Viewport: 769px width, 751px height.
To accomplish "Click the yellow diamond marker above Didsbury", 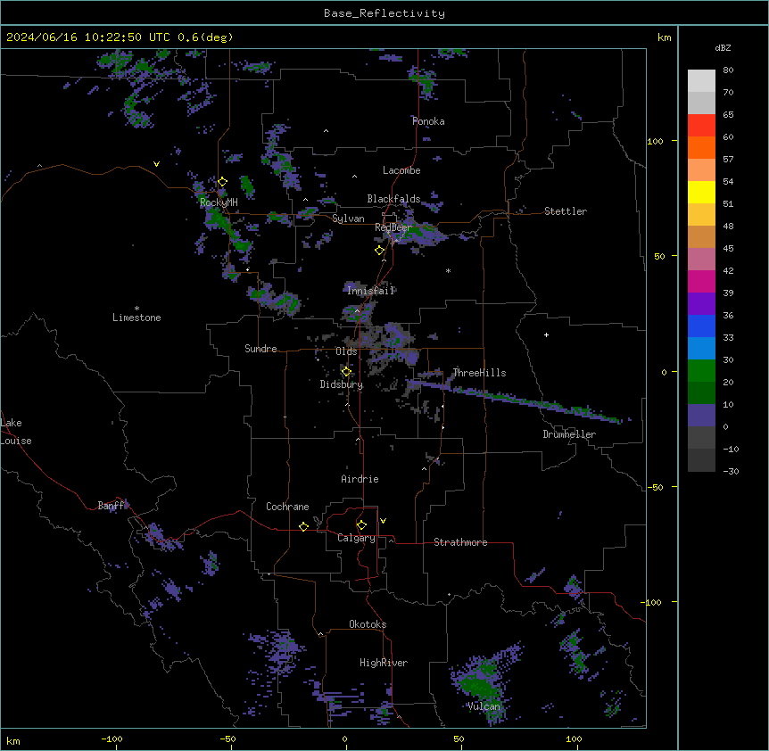I will click(x=346, y=372).
